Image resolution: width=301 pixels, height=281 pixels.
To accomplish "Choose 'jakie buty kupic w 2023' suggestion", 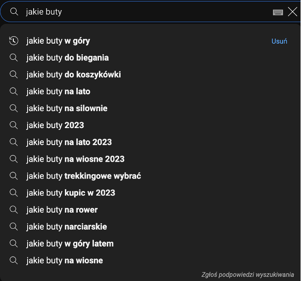I will (71, 193).
